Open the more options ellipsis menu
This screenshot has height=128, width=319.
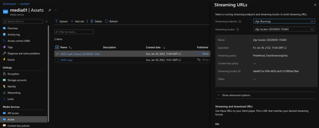[x=56, y=10]
